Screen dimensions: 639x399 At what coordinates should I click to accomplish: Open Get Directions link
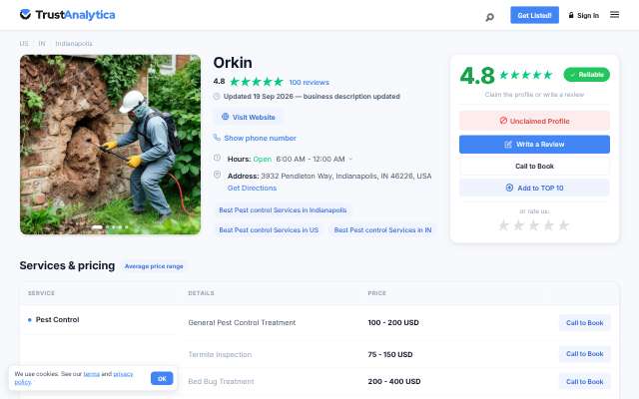click(252, 189)
